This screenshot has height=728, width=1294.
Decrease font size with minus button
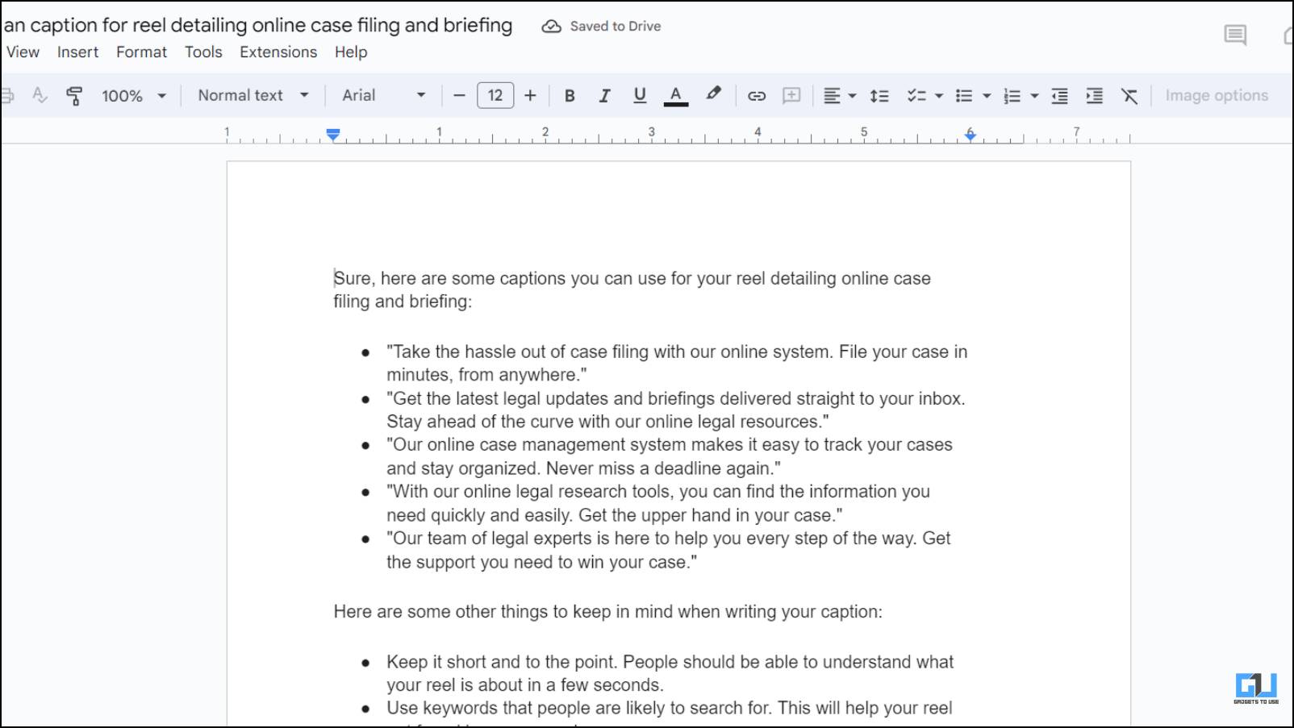point(459,95)
